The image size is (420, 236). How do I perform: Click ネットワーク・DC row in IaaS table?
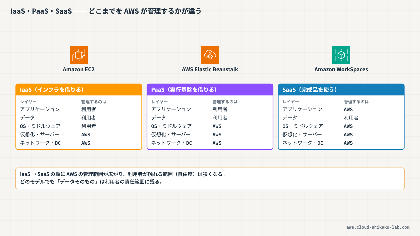79,143
